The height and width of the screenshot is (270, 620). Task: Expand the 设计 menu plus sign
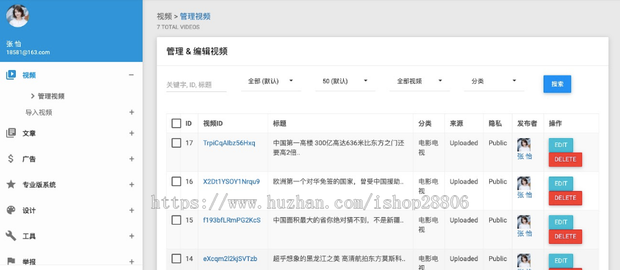click(x=132, y=210)
